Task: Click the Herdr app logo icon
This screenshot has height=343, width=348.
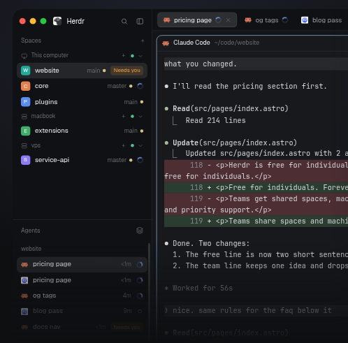Action: pyautogui.click(x=57, y=21)
